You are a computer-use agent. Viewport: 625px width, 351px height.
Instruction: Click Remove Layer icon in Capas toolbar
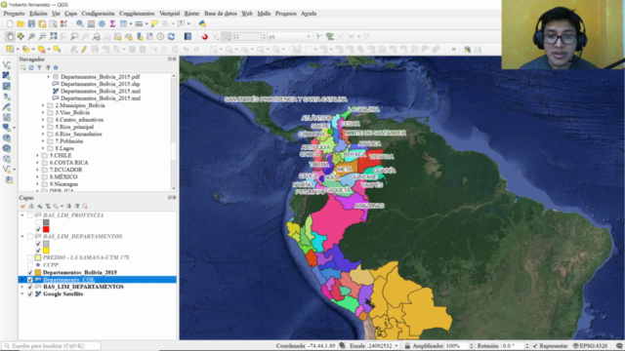click(x=85, y=206)
